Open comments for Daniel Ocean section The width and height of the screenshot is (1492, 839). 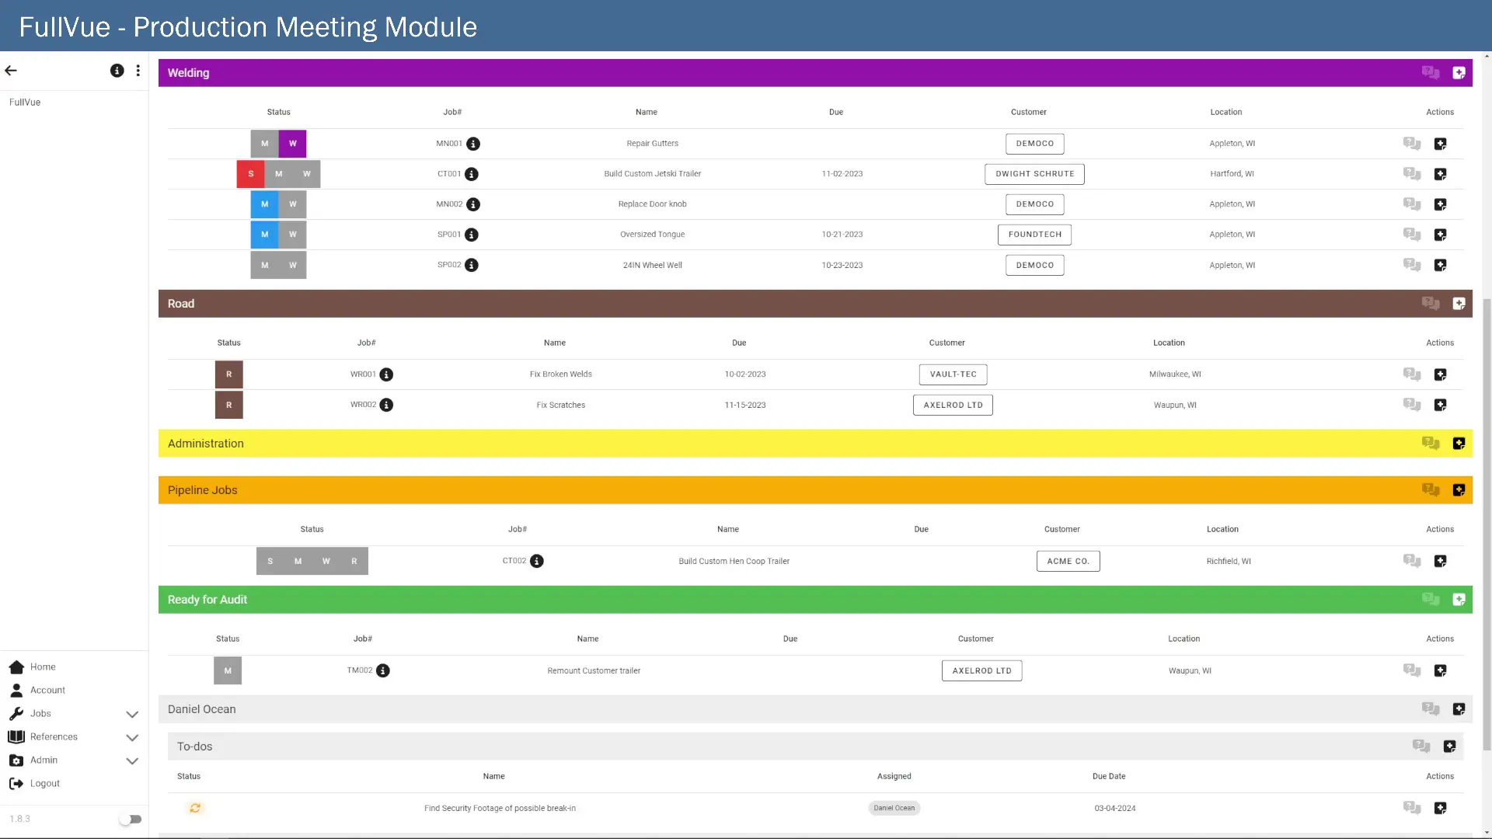[x=1431, y=709]
